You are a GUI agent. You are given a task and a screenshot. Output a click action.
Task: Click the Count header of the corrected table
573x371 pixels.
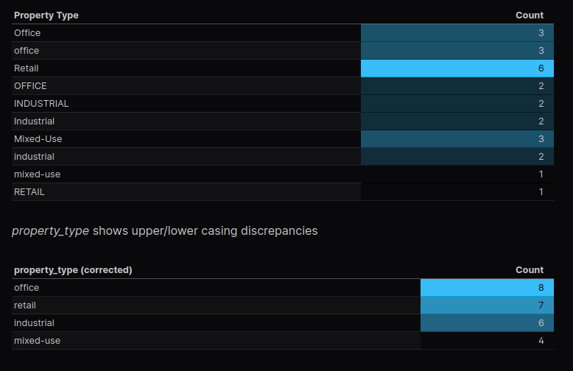tap(529, 270)
